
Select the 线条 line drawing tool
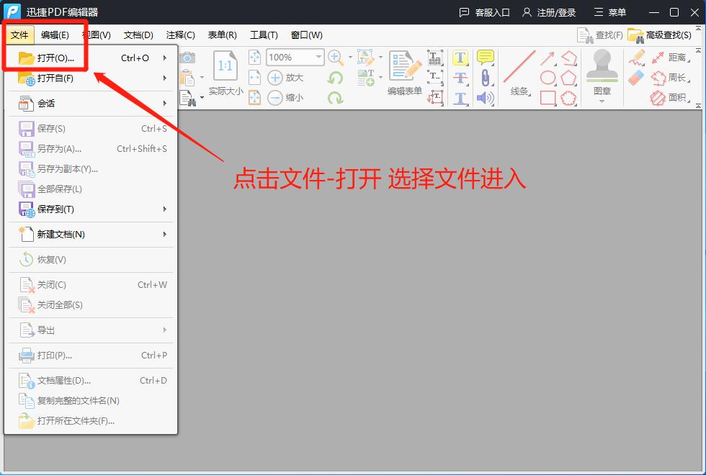click(x=520, y=79)
